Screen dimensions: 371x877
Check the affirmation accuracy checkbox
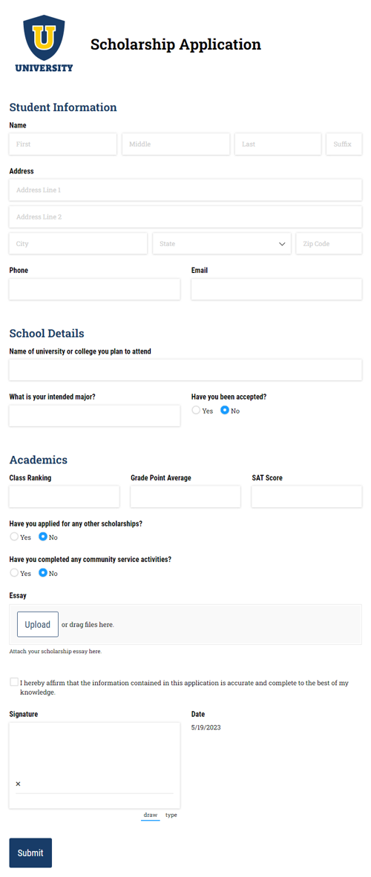point(13,682)
